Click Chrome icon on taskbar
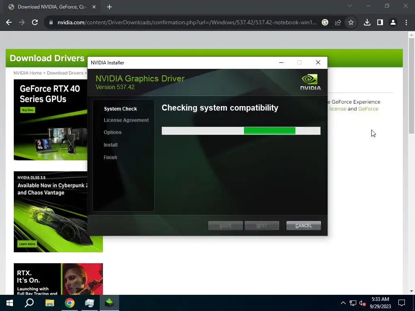This screenshot has width=415, height=311. 70,303
